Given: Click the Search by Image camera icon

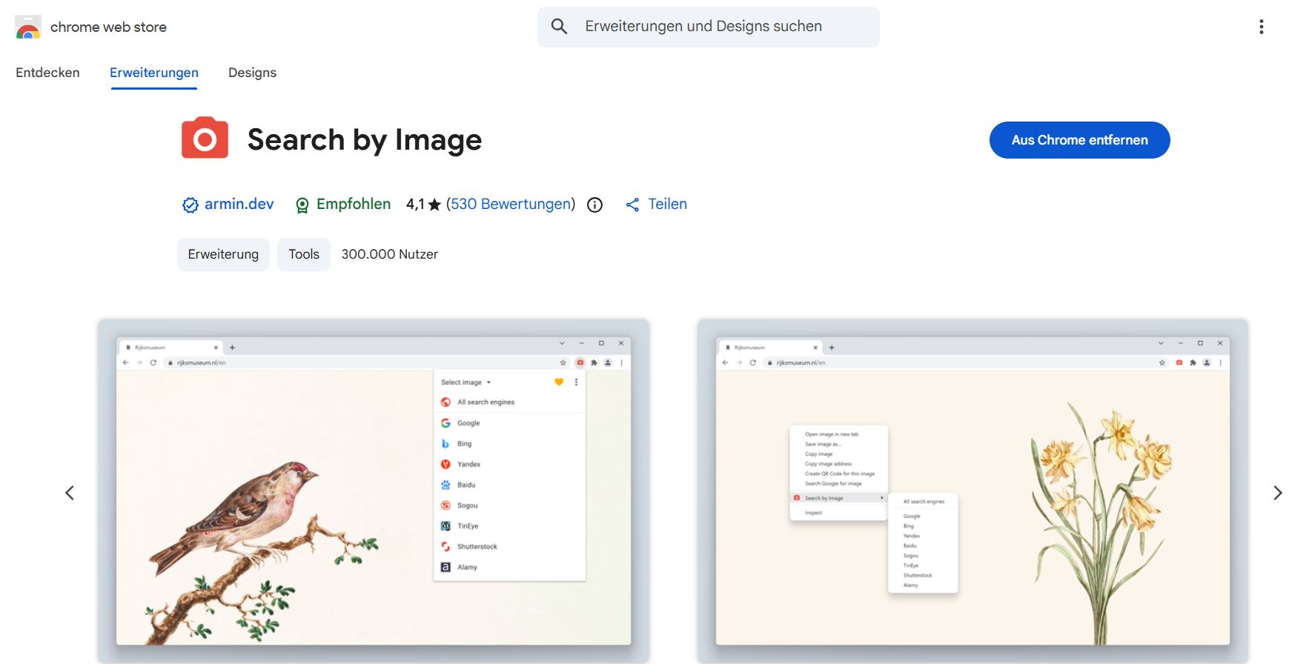Looking at the screenshot, I should pos(205,138).
